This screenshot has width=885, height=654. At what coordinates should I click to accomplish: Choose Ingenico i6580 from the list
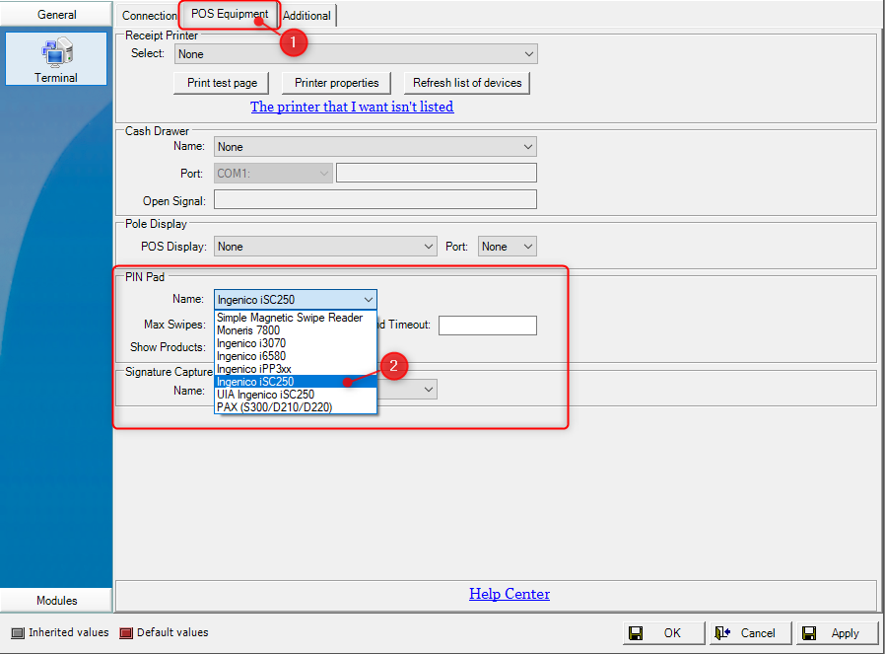pos(296,356)
